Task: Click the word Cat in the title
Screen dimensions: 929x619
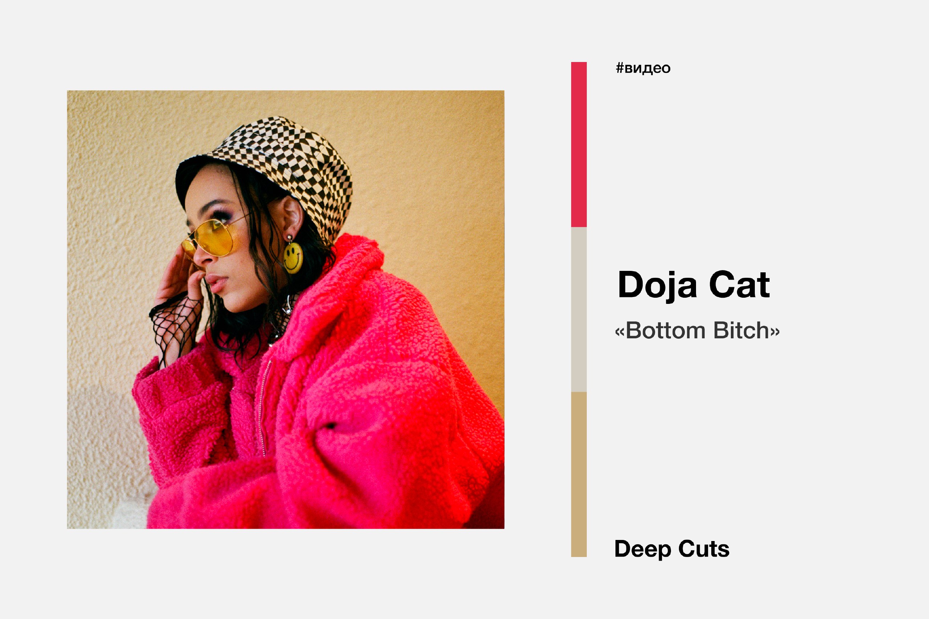Action: pos(740,285)
